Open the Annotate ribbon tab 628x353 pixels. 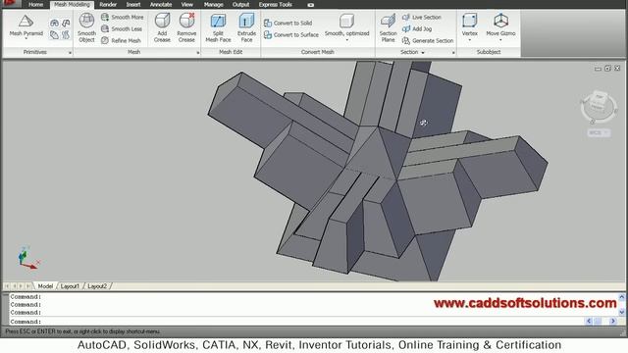click(161, 4)
